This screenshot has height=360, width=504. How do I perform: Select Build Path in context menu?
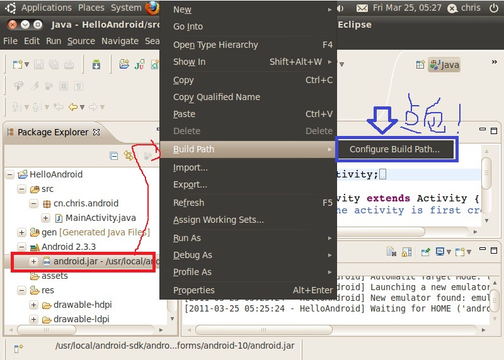pos(248,149)
